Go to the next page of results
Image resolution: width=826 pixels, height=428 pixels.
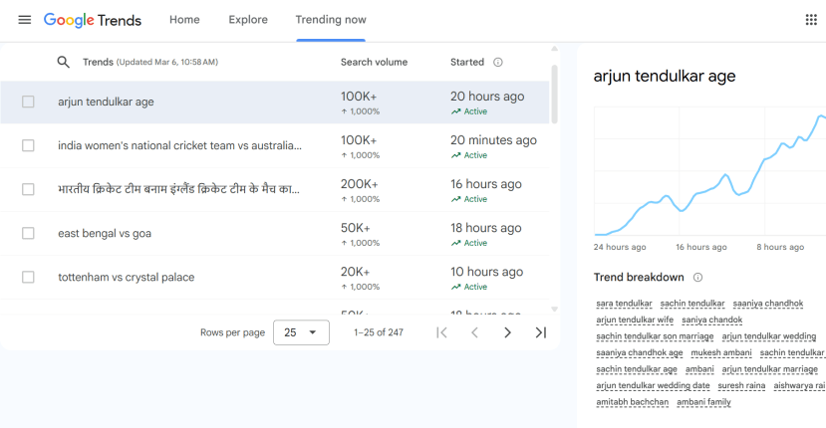coord(507,332)
